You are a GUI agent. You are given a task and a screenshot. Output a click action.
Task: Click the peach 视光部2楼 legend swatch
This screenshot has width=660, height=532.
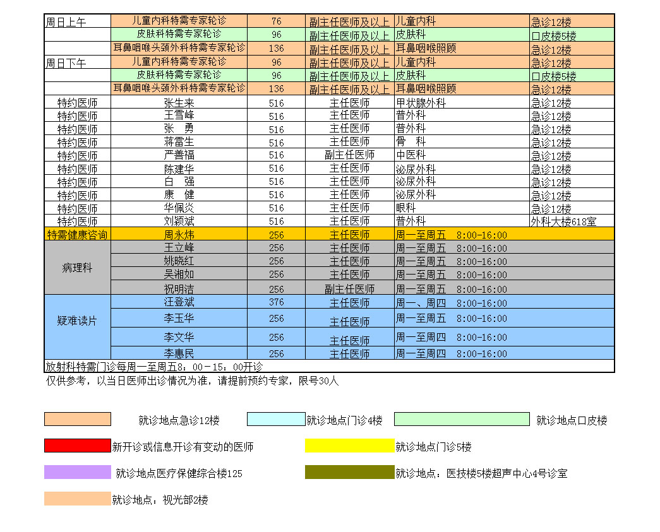click(78, 499)
